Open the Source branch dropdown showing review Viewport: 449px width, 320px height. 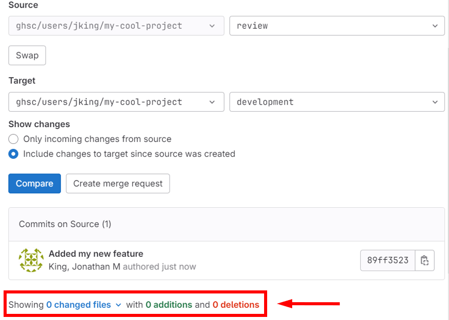[x=337, y=26]
